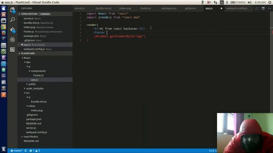Open the Extensions view icon

pos(12,50)
